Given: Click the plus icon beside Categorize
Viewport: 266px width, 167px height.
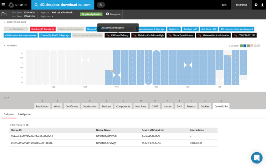Looking at the screenshot, I should tap(107, 14).
